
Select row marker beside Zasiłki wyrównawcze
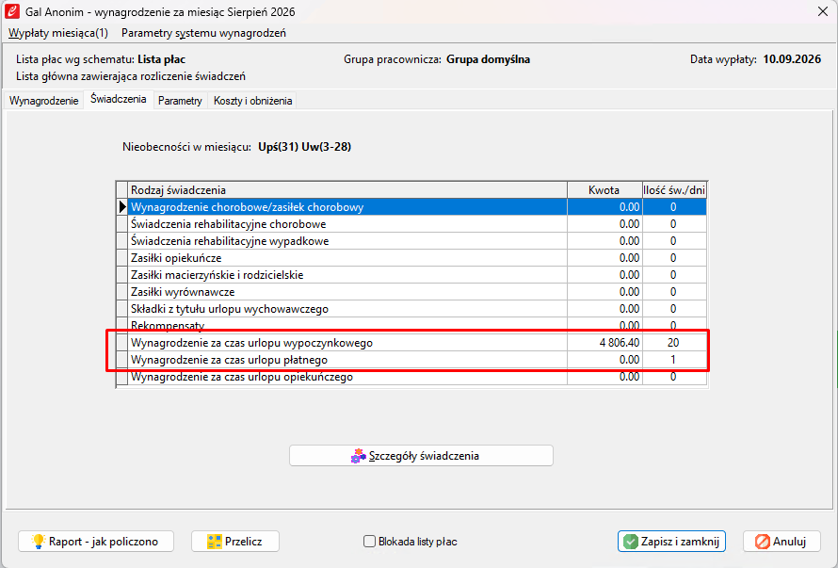(121, 292)
